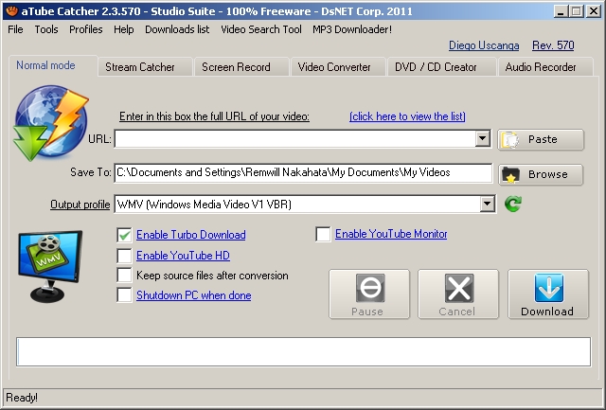Click the Pause button
The image size is (606, 410).
click(369, 294)
